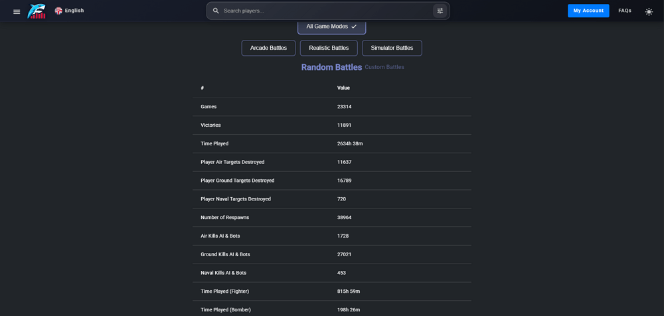Click the checkmark on All Game Modes

[x=354, y=27]
